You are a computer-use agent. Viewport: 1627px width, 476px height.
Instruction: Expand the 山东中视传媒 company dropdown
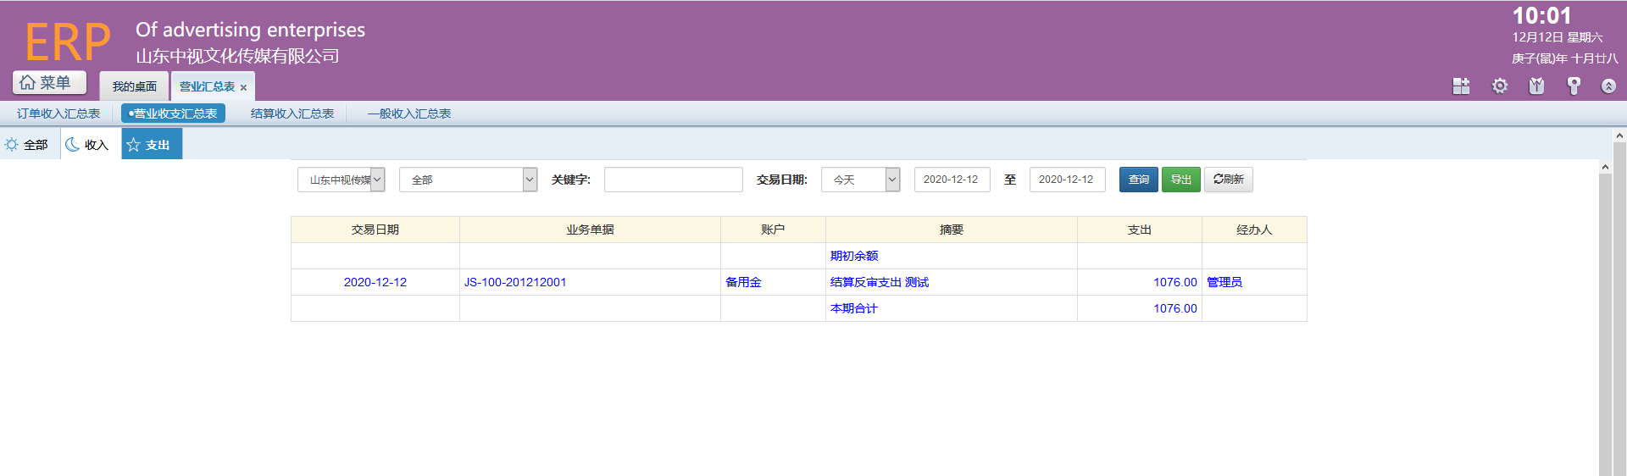(342, 180)
